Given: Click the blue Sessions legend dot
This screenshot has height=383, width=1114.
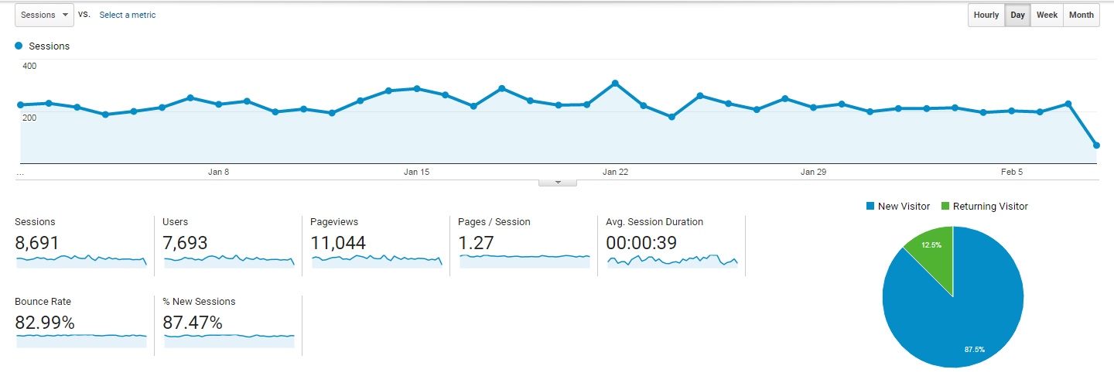Looking at the screenshot, I should [19, 46].
